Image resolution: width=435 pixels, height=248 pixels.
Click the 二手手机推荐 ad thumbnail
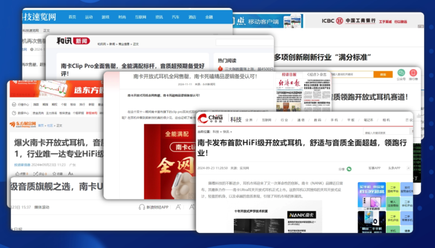click(x=371, y=195)
